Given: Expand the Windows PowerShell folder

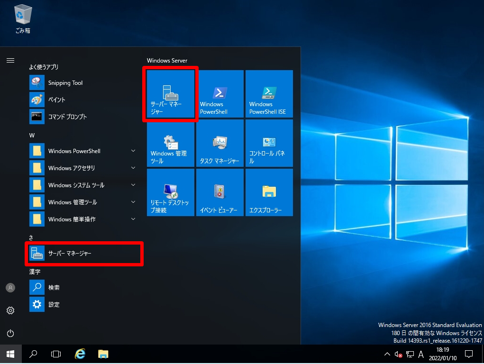Looking at the screenshot, I should 83,151.
